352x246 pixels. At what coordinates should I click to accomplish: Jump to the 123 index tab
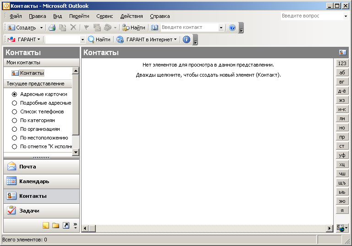point(342,63)
